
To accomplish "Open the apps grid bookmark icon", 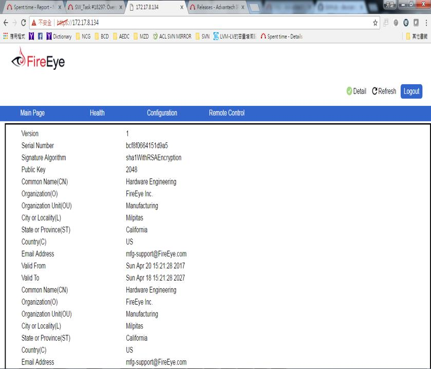I will (x=6, y=36).
